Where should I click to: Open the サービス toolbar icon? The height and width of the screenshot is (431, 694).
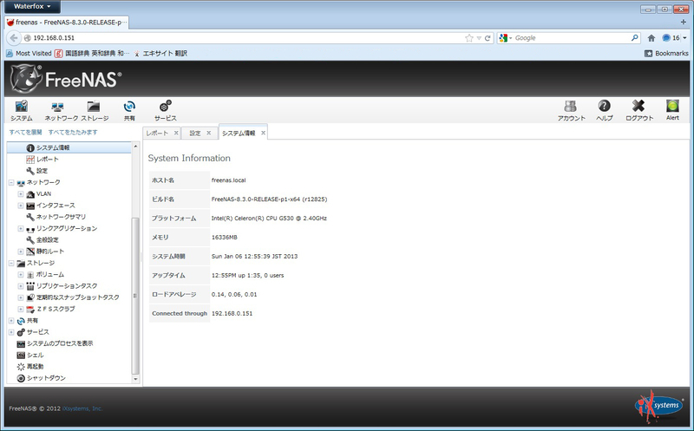(166, 110)
